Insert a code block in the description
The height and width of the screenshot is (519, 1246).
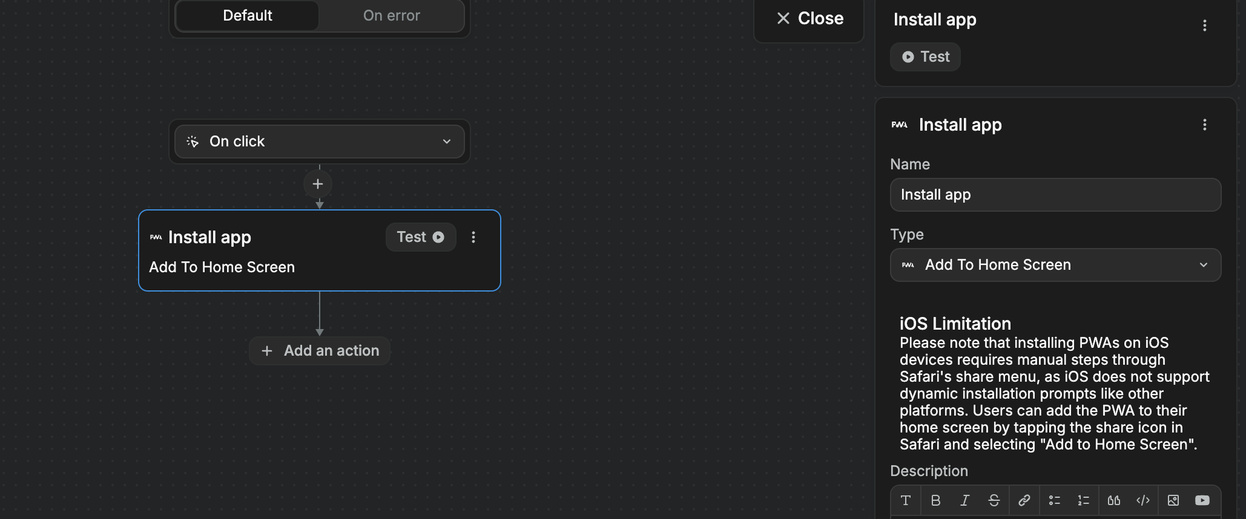(1143, 500)
